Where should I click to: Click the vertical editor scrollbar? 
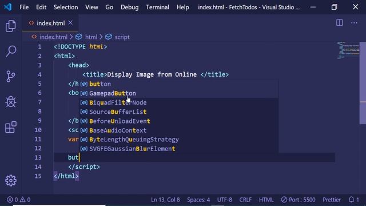[363, 83]
